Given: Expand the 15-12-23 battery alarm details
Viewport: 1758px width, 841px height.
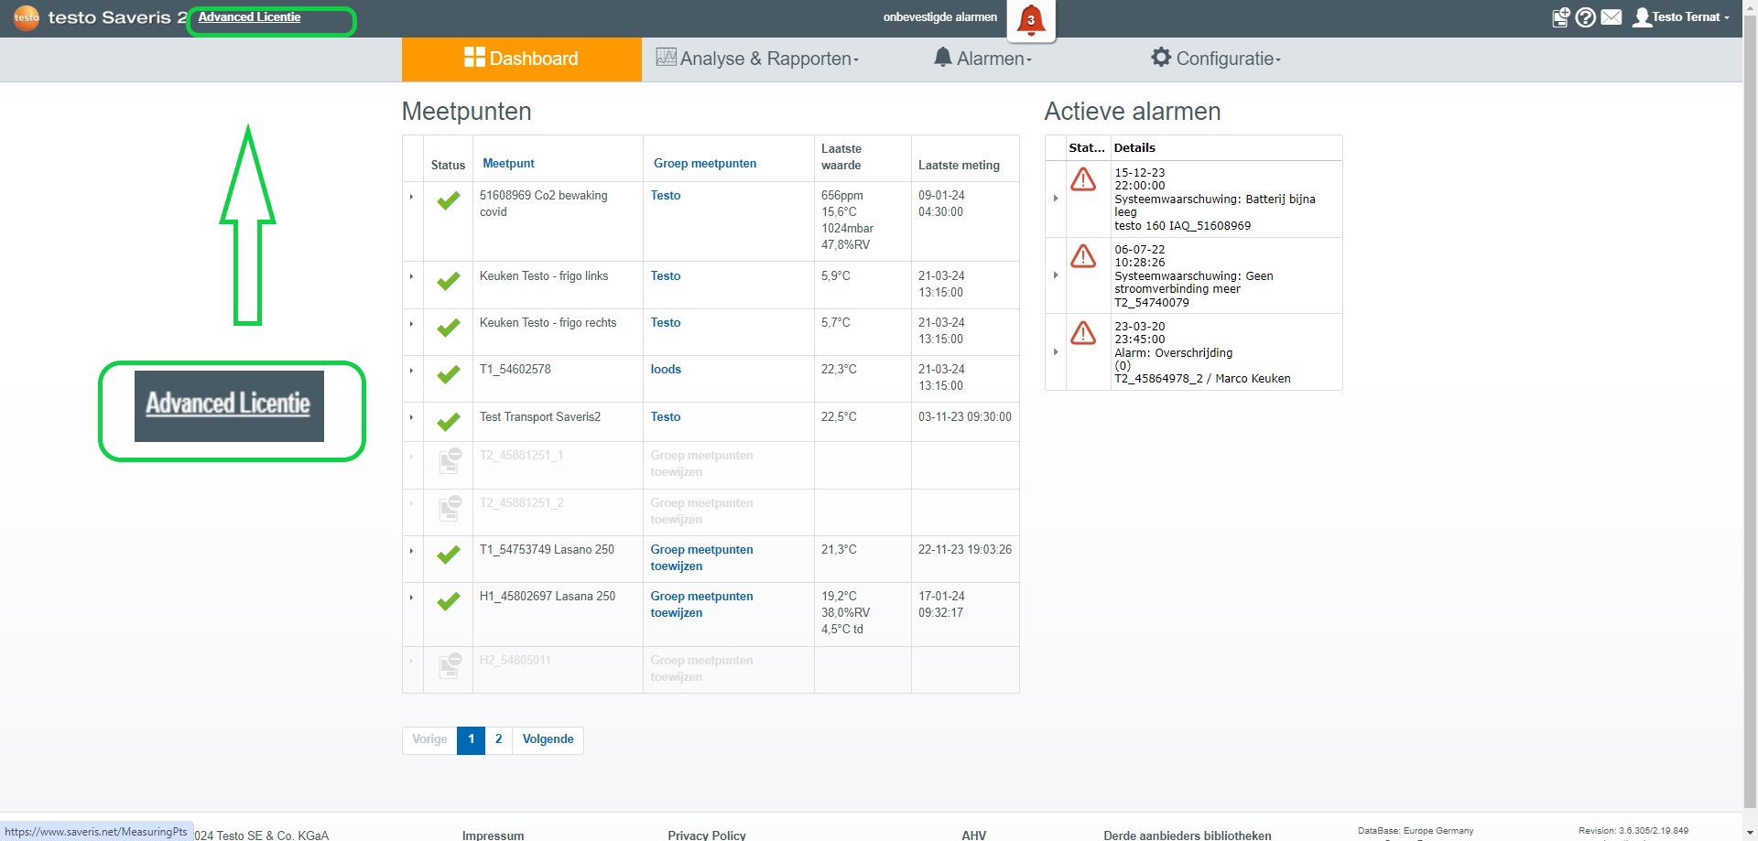Looking at the screenshot, I should coord(1056,199).
